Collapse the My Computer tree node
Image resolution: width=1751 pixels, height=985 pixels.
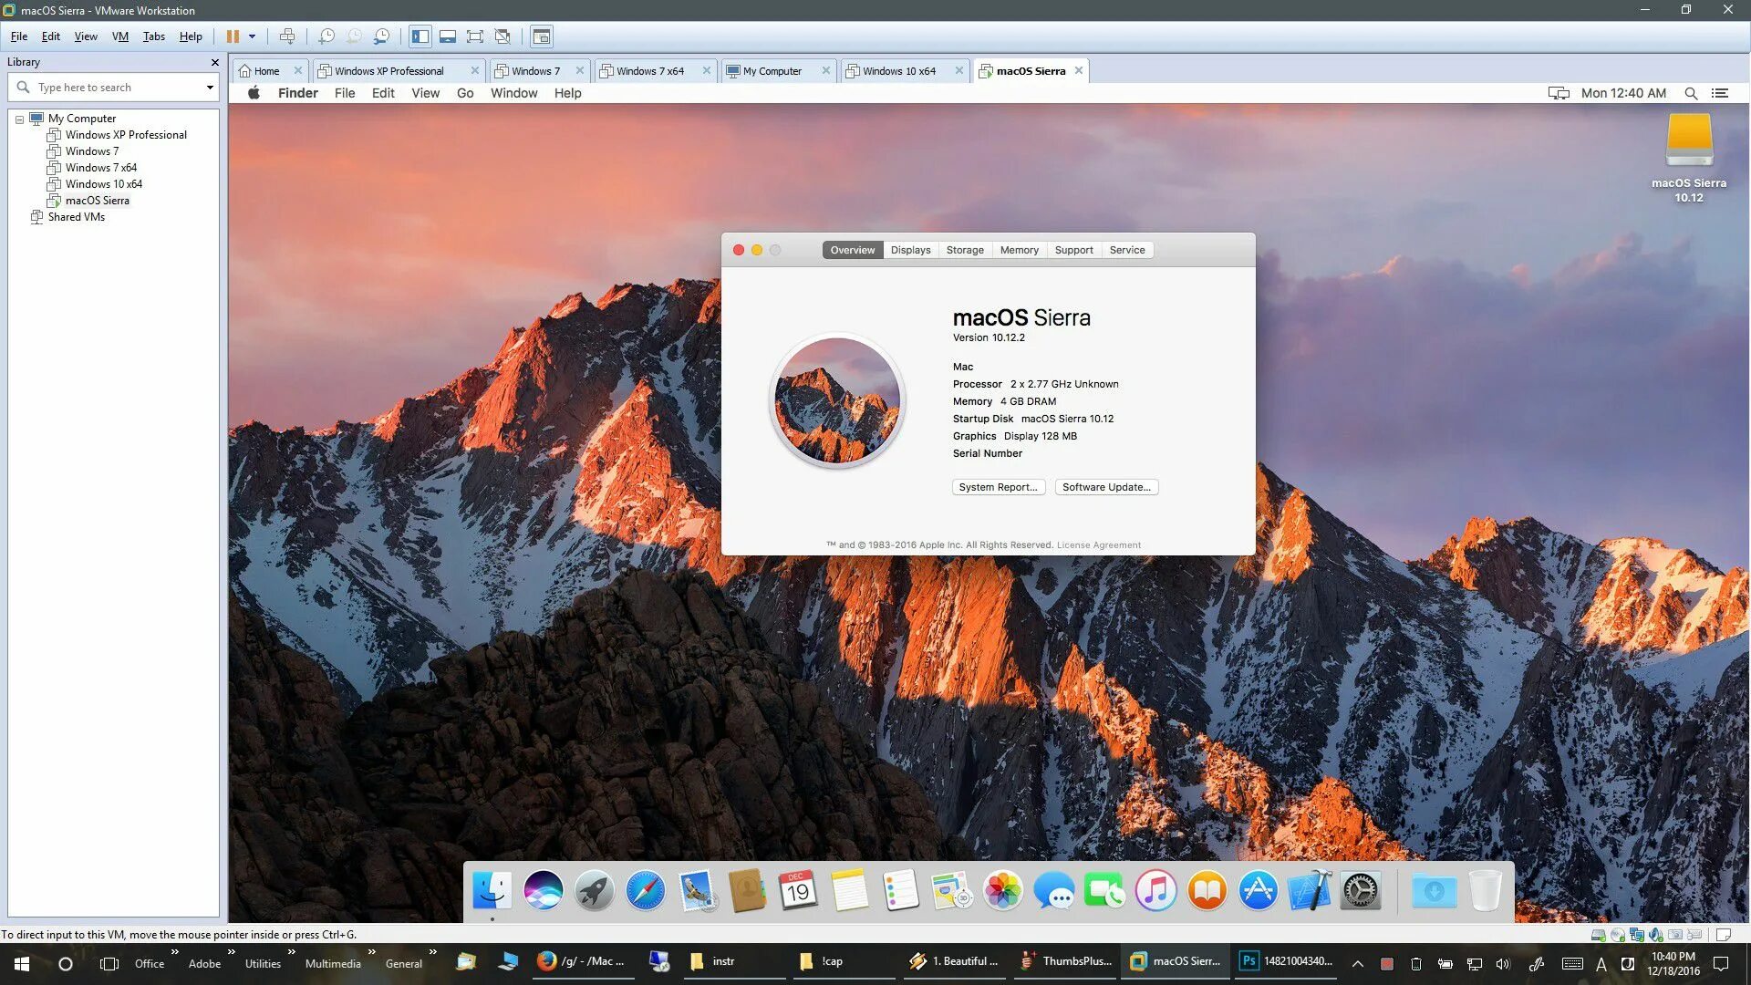[x=19, y=119]
